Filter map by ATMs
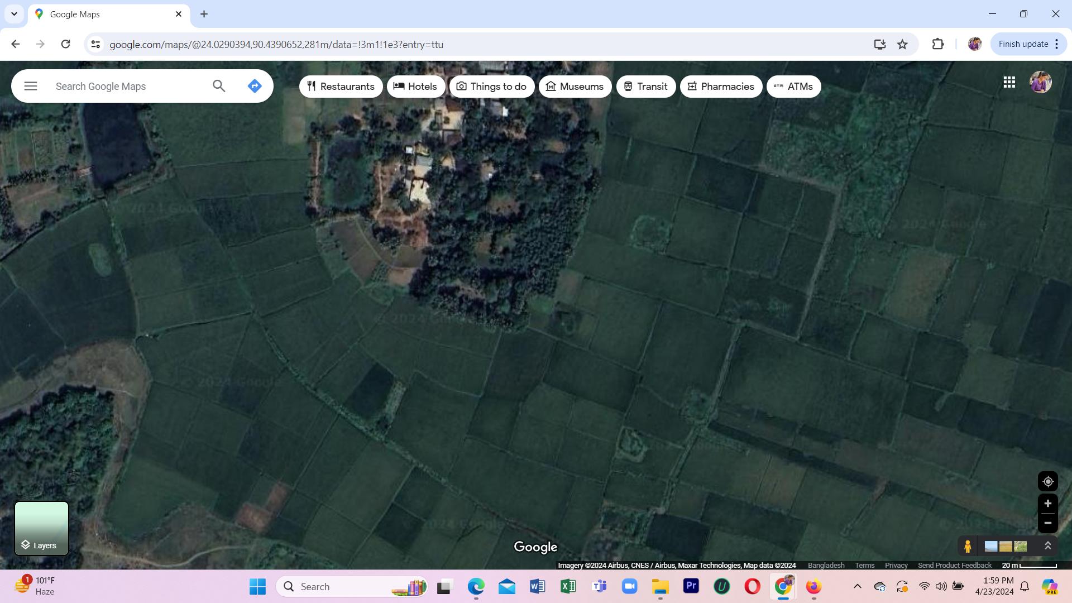This screenshot has width=1072, height=603. pyautogui.click(x=793, y=87)
